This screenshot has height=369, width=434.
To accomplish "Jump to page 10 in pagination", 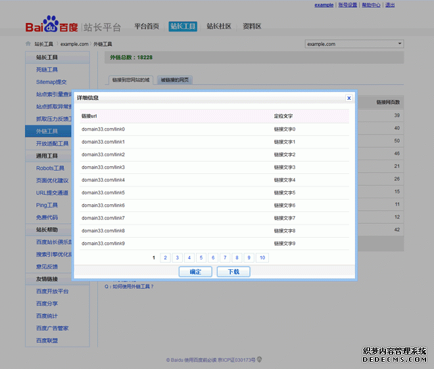I will [262, 258].
